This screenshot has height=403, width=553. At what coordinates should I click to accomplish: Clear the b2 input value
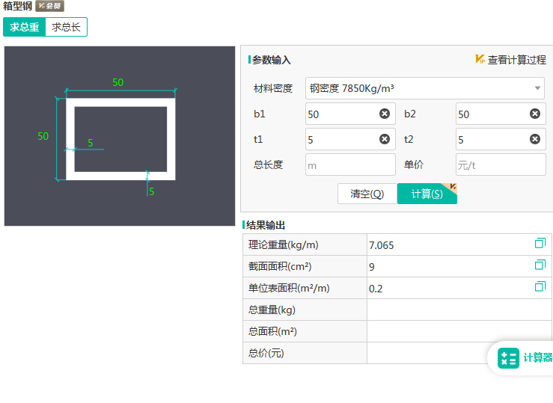[534, 114]
